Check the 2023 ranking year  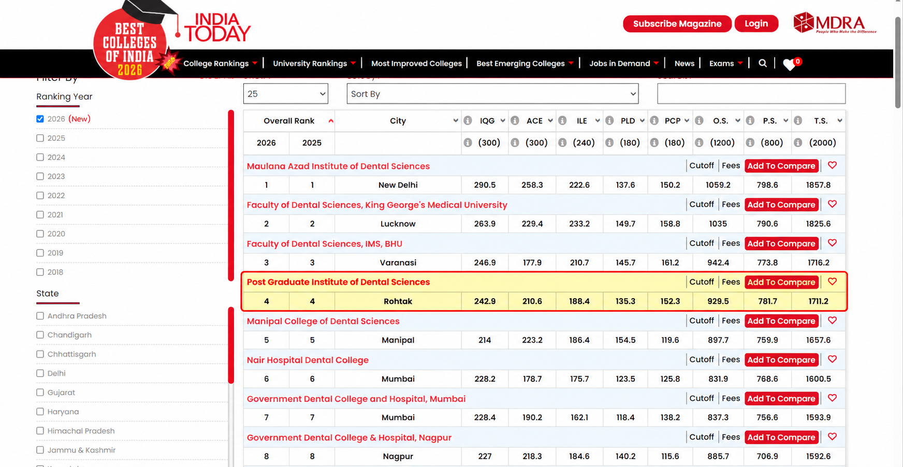click(x=40, y=177)
